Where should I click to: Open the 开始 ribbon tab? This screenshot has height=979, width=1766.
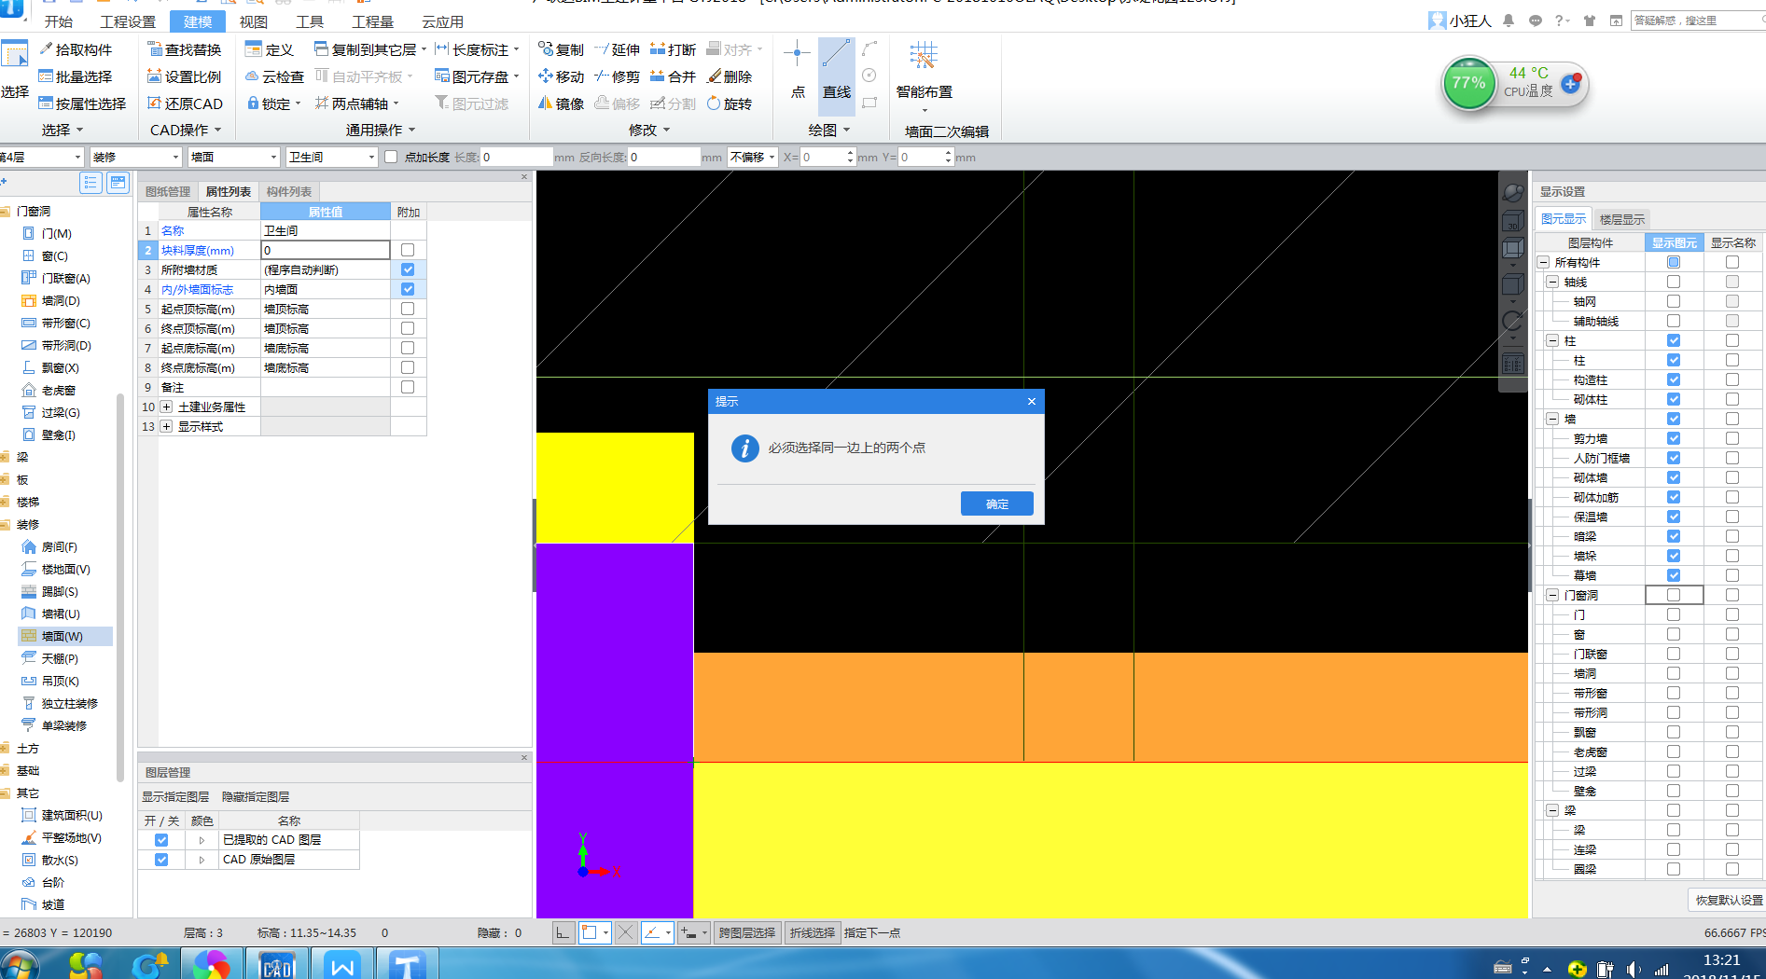(x=59, y=21)
